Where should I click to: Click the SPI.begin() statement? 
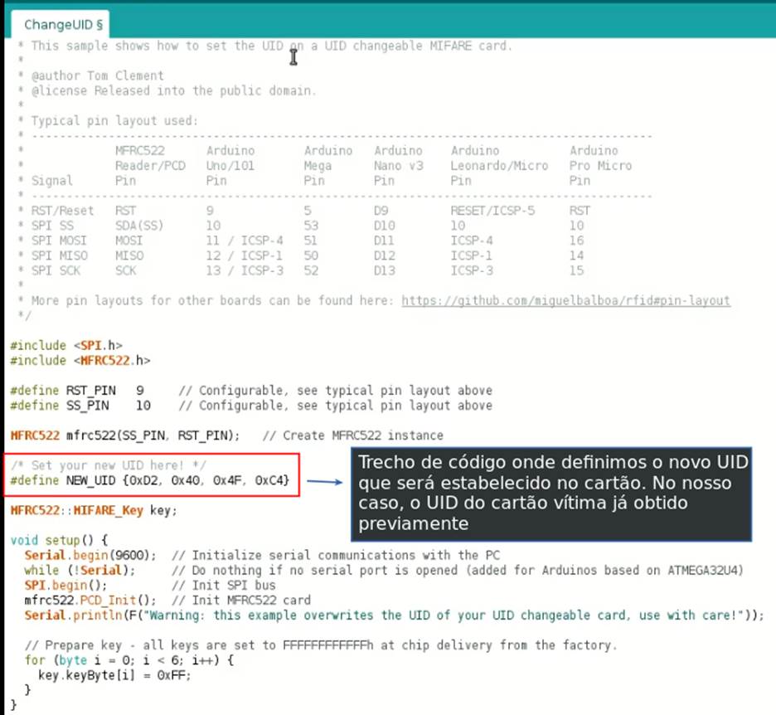click(x=58, y=585)
